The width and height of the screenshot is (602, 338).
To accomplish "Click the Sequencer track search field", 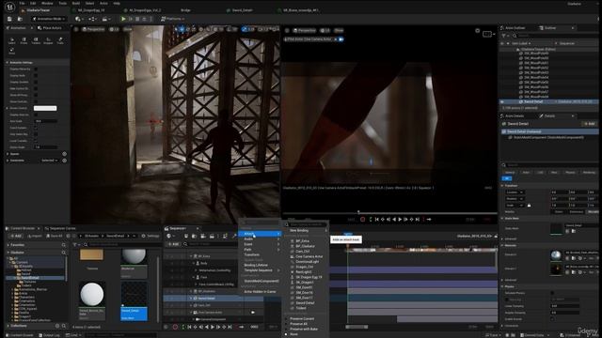I will (x=211, y=244).
